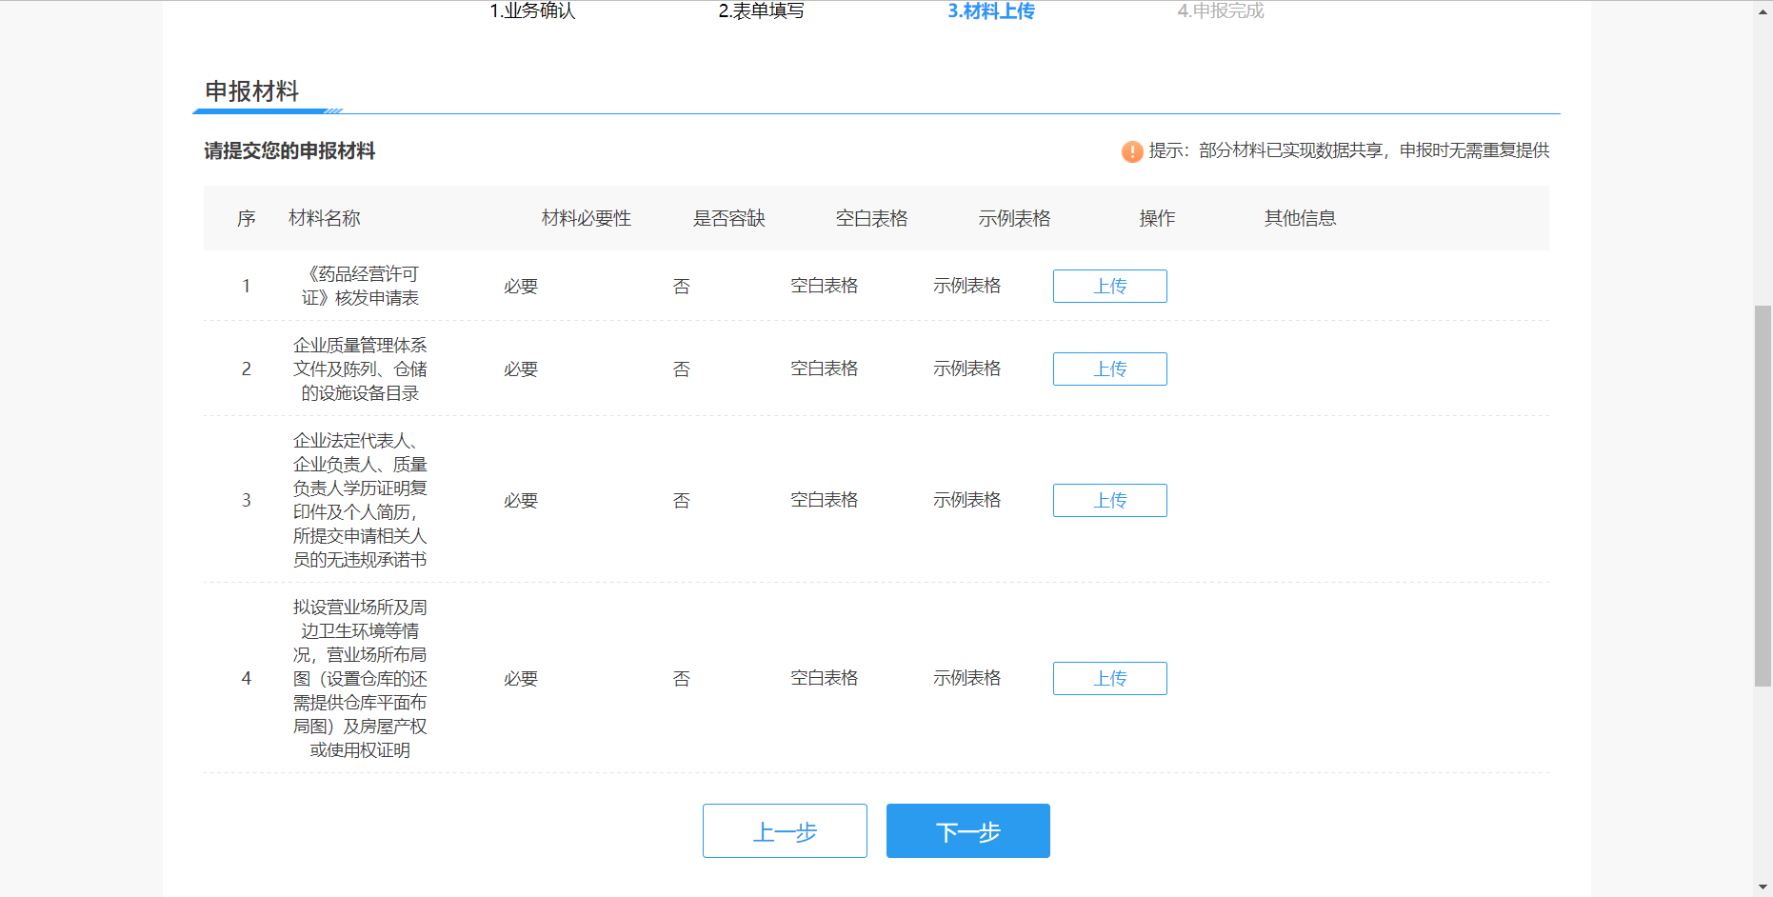Viewport: 1773px width, 897px height.
Task: Open 空白表格 for row 4
Action: 824,678
